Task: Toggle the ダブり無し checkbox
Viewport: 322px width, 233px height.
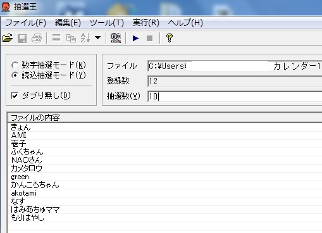Action: pyautogui.click(x=15, y=96)
